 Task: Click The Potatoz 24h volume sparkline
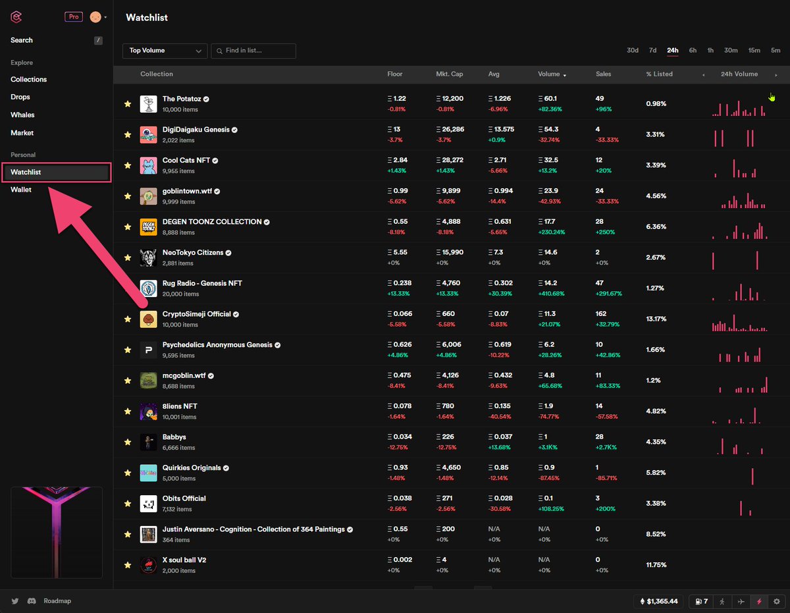pos(739,107)
